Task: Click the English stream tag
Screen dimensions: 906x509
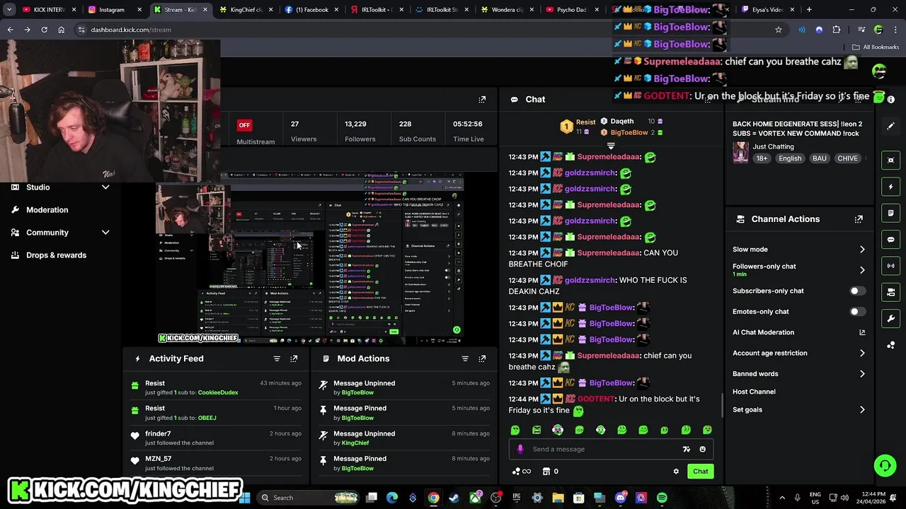Action: coord(790,158)
